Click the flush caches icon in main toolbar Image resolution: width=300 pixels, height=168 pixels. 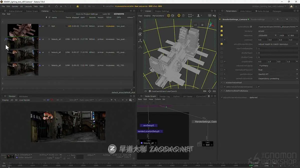click(x=56, y=6)
